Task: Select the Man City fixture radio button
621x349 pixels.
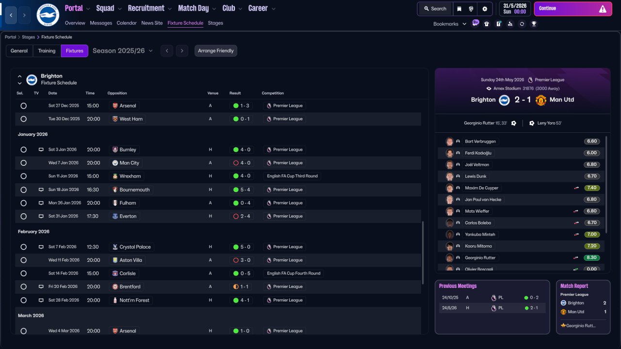Action: (x=23, y=163)
